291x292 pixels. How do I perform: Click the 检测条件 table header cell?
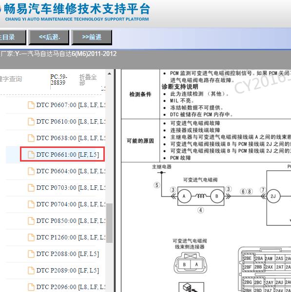click(x=140, y=94)
